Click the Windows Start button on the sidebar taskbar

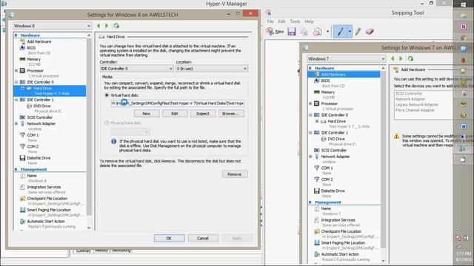tap(464, 4)
